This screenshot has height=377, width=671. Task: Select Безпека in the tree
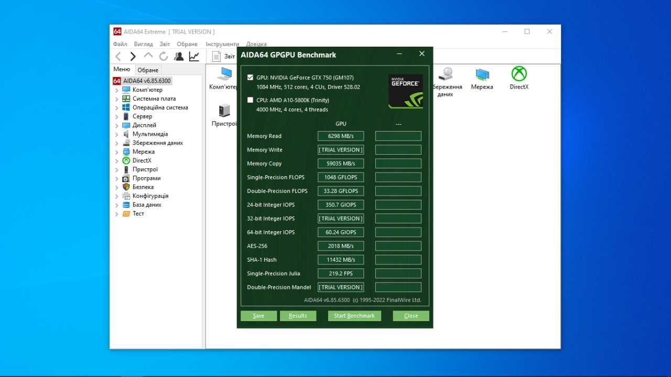click(143, 187)
